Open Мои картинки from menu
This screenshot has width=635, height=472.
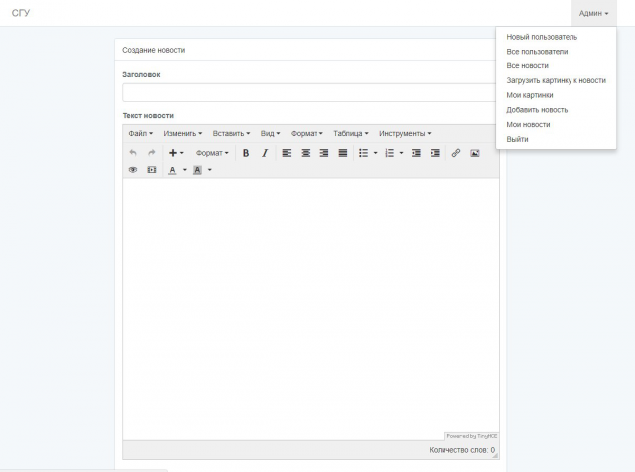[x=530, y=95]
